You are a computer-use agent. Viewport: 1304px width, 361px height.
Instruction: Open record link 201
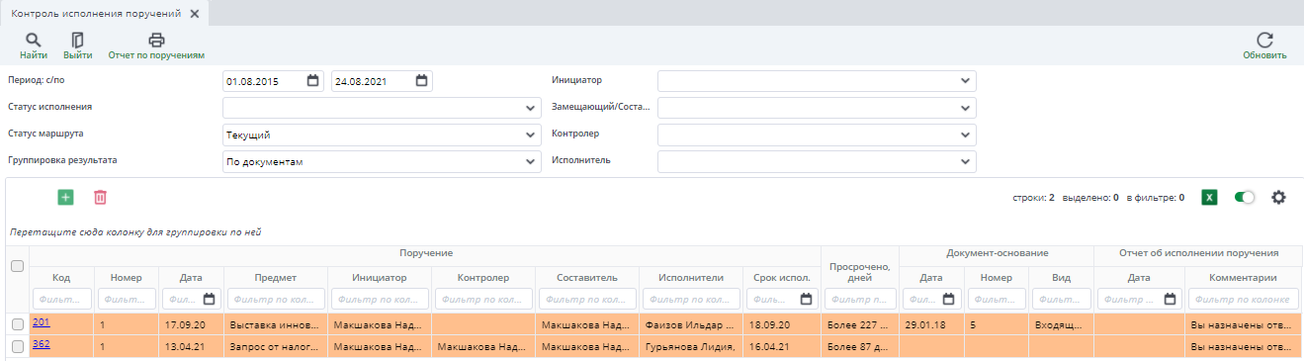42,322
